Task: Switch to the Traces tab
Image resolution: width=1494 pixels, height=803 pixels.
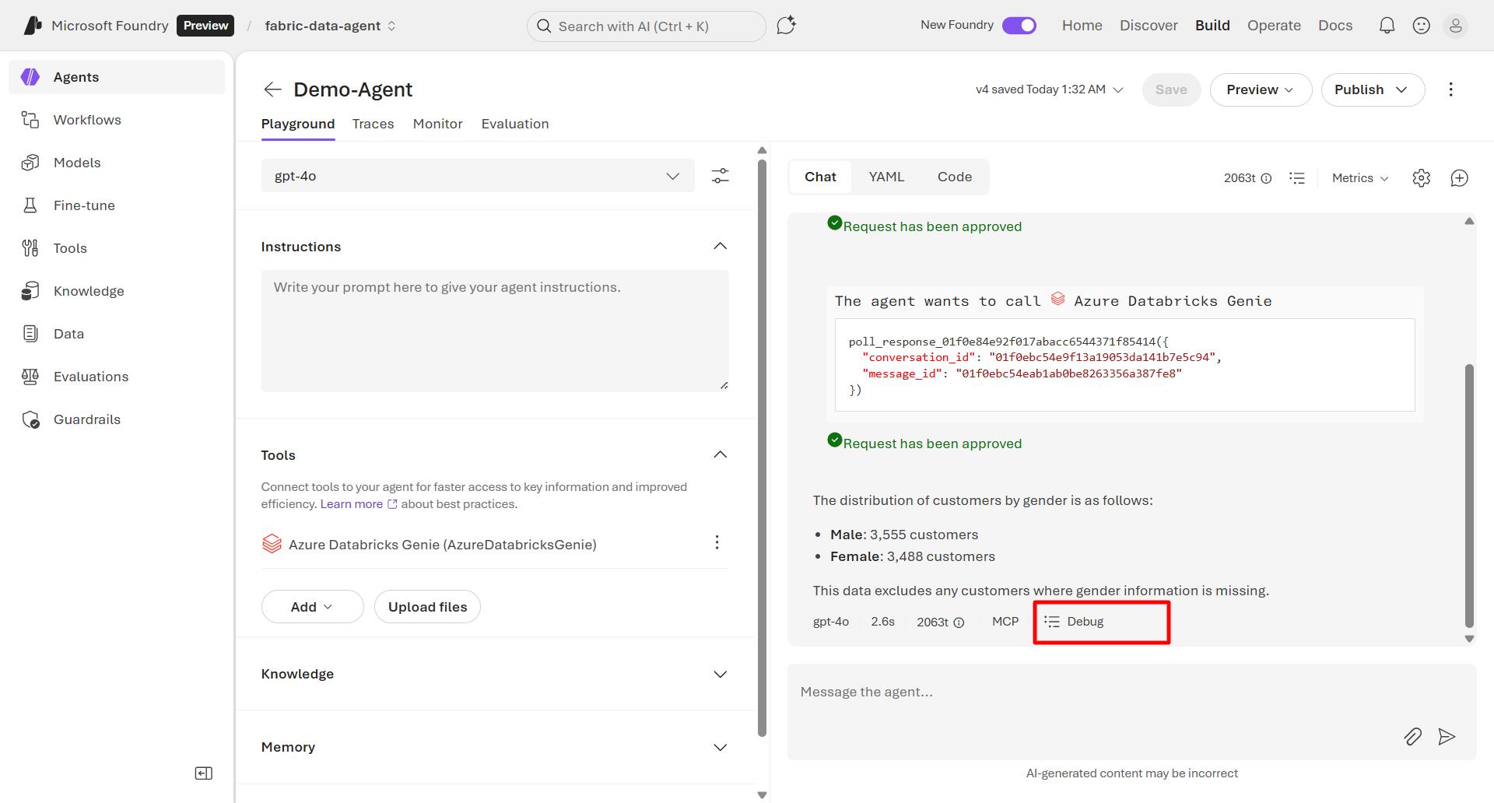Action: point(373,124)
